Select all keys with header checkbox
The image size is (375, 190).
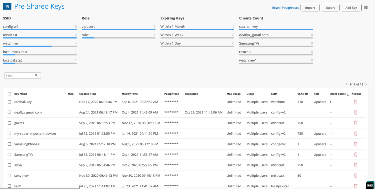9,94
